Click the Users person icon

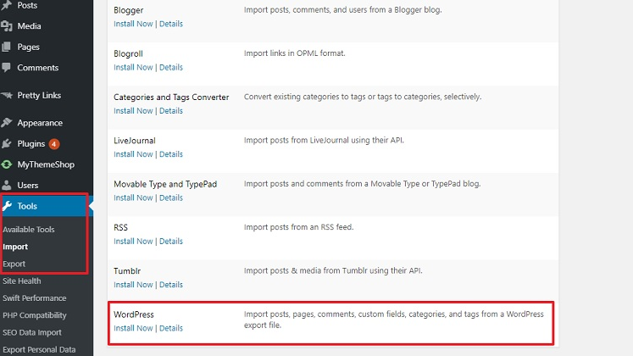pos(6,186)
